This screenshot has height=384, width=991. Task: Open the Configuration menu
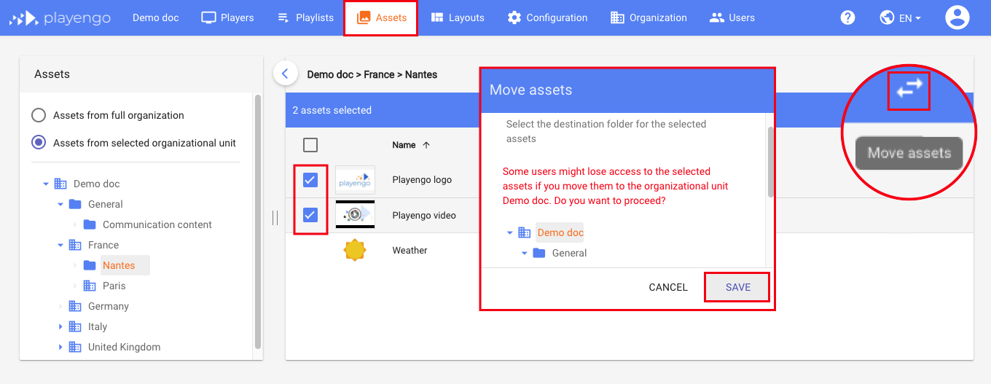tap(547, 17)
